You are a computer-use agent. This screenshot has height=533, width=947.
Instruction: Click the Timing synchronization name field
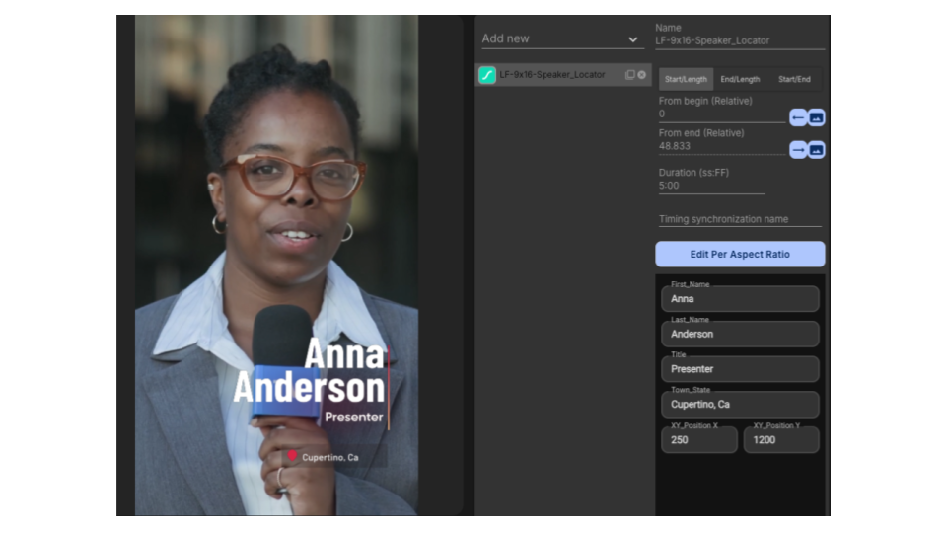(740, 219)
